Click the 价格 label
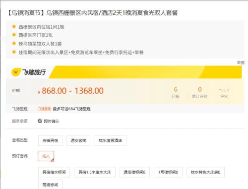This screenshot has width=248, height=189. tap(16, 91)
